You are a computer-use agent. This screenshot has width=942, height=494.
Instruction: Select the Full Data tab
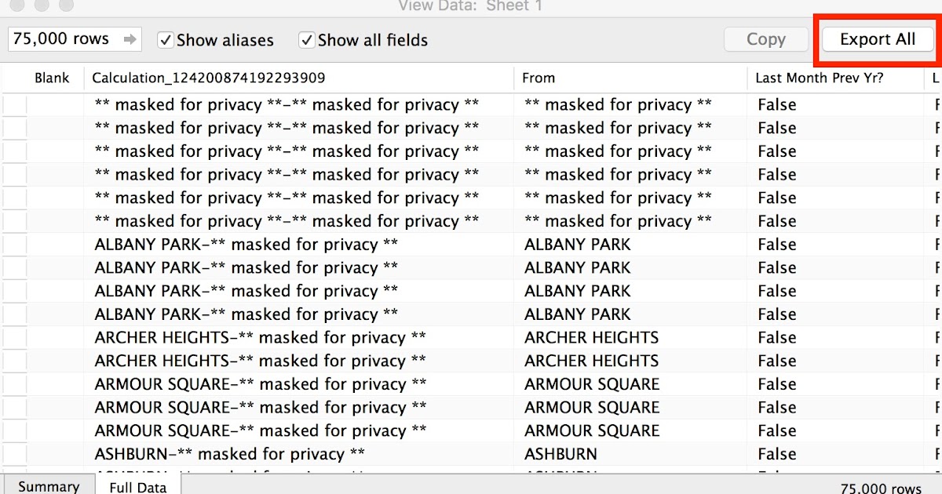coord(137,486)
